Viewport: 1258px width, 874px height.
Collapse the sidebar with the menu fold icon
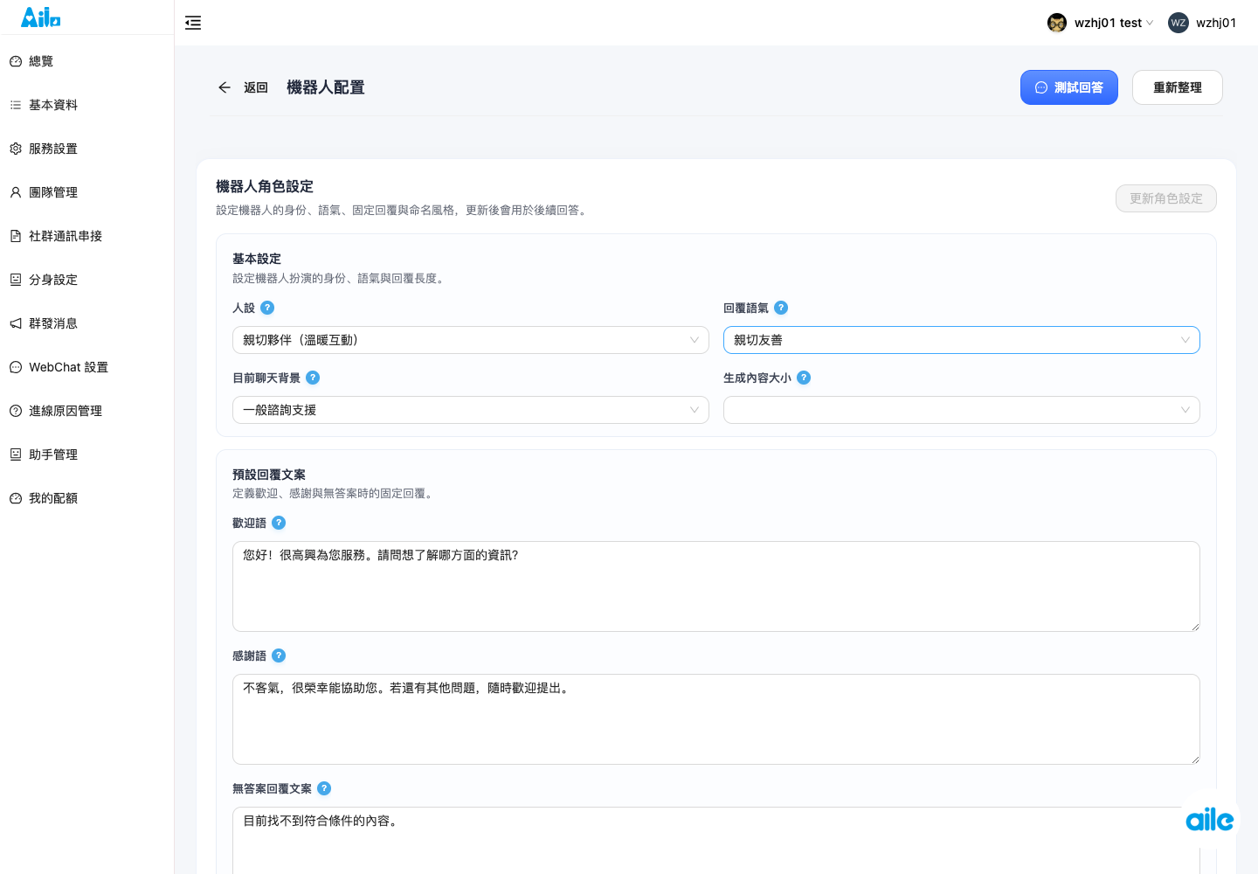point(193,23)
